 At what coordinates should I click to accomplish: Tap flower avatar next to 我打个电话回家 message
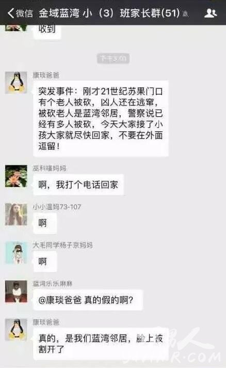coord(16,176)
